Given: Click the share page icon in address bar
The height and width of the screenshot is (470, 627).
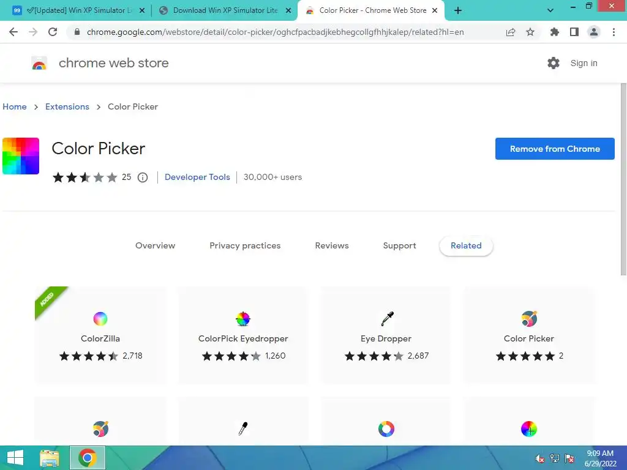Looking at the screenshot, I should 511,32.
